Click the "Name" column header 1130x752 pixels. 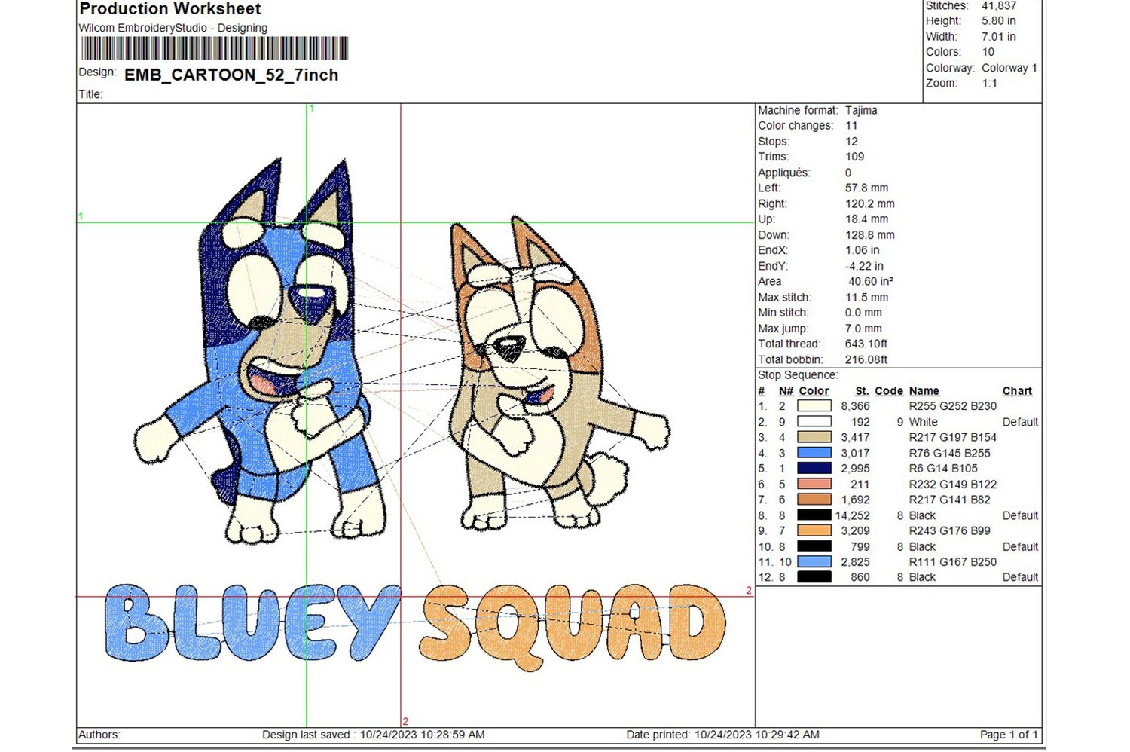pyautogui.click(x=924, y=391)
